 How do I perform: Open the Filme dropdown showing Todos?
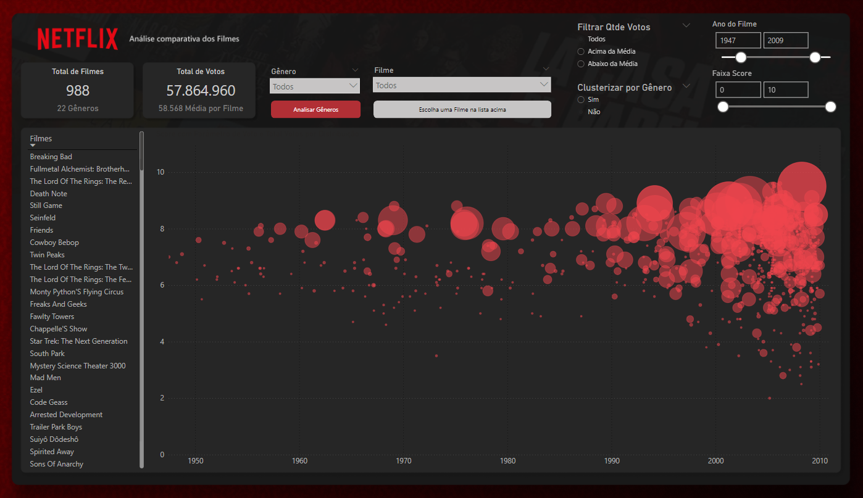point(462,85)
